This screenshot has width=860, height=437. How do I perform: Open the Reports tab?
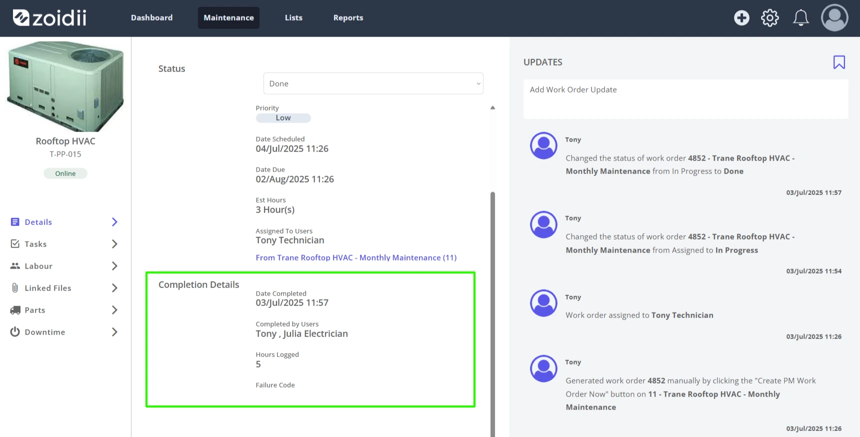pos(348,18)
